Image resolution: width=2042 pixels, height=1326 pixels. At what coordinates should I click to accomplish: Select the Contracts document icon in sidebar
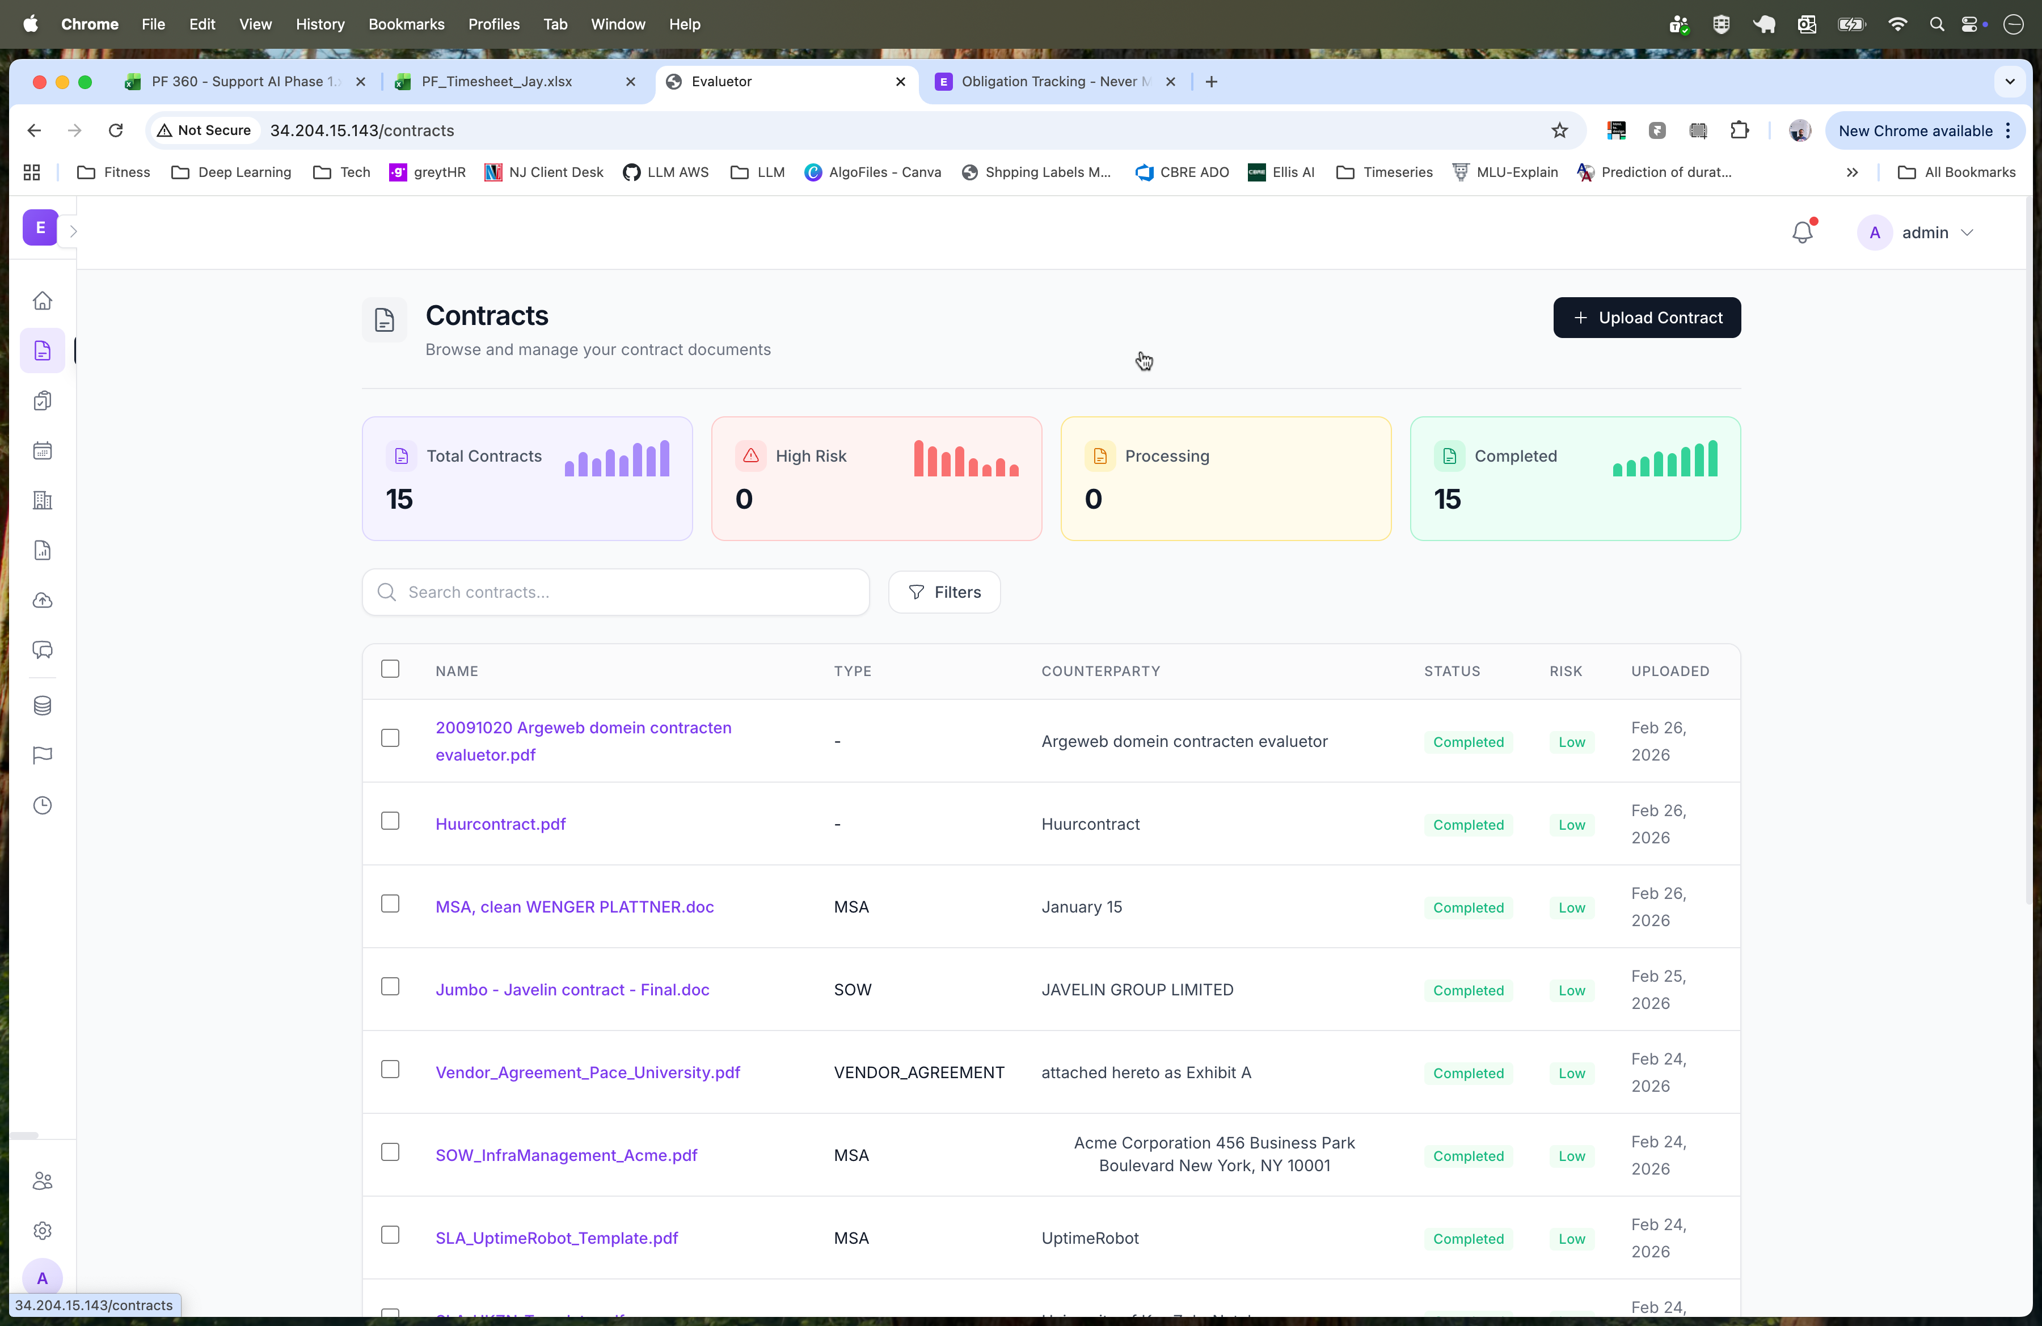pos(42,350)
